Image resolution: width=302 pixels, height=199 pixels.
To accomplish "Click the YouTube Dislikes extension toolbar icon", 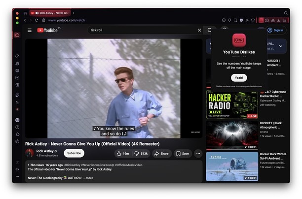I will (261, 20).
